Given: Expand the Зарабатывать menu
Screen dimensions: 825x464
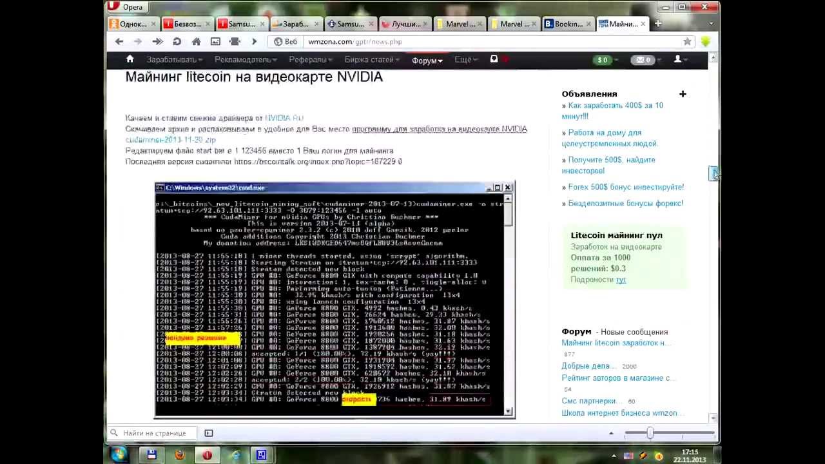Looking at the screenshot, I should point(174,59).
